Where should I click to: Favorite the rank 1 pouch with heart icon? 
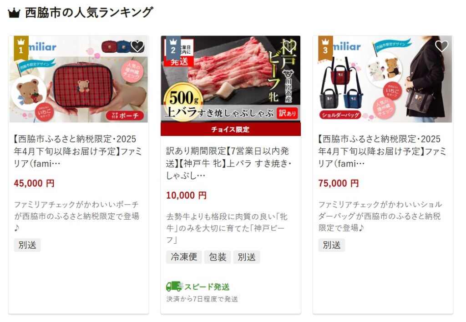(137, 46)
